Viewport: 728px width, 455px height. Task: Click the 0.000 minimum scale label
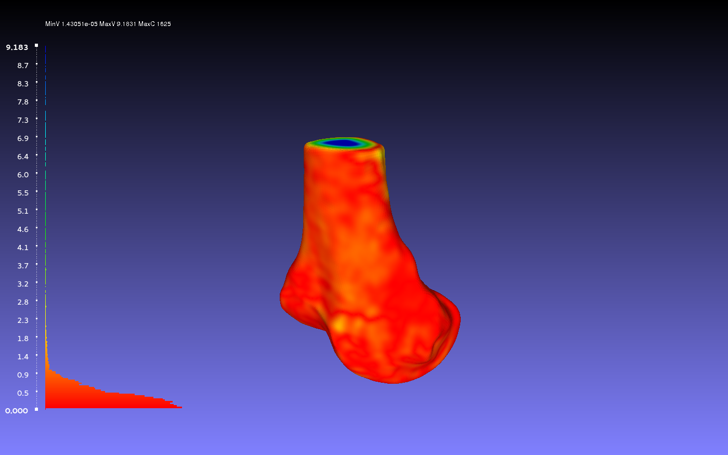pos(17,411)
